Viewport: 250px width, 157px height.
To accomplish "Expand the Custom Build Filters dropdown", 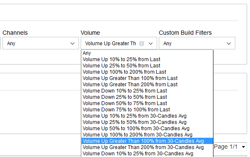I will tap(197, 43).
